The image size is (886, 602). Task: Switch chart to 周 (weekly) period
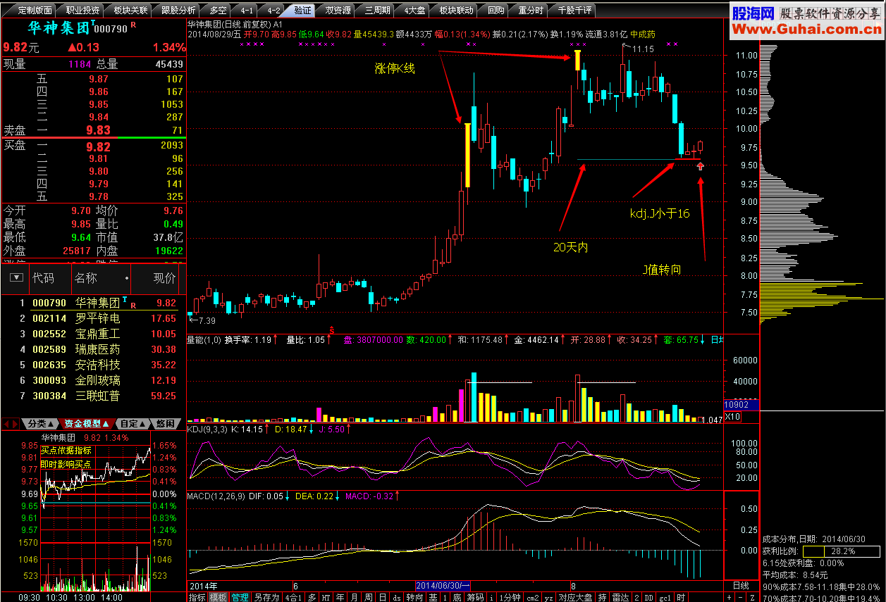[x=368, y=597]
